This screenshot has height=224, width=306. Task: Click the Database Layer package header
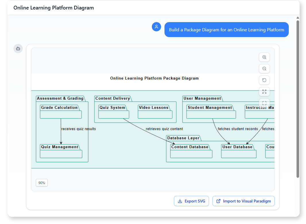[183, 138]
